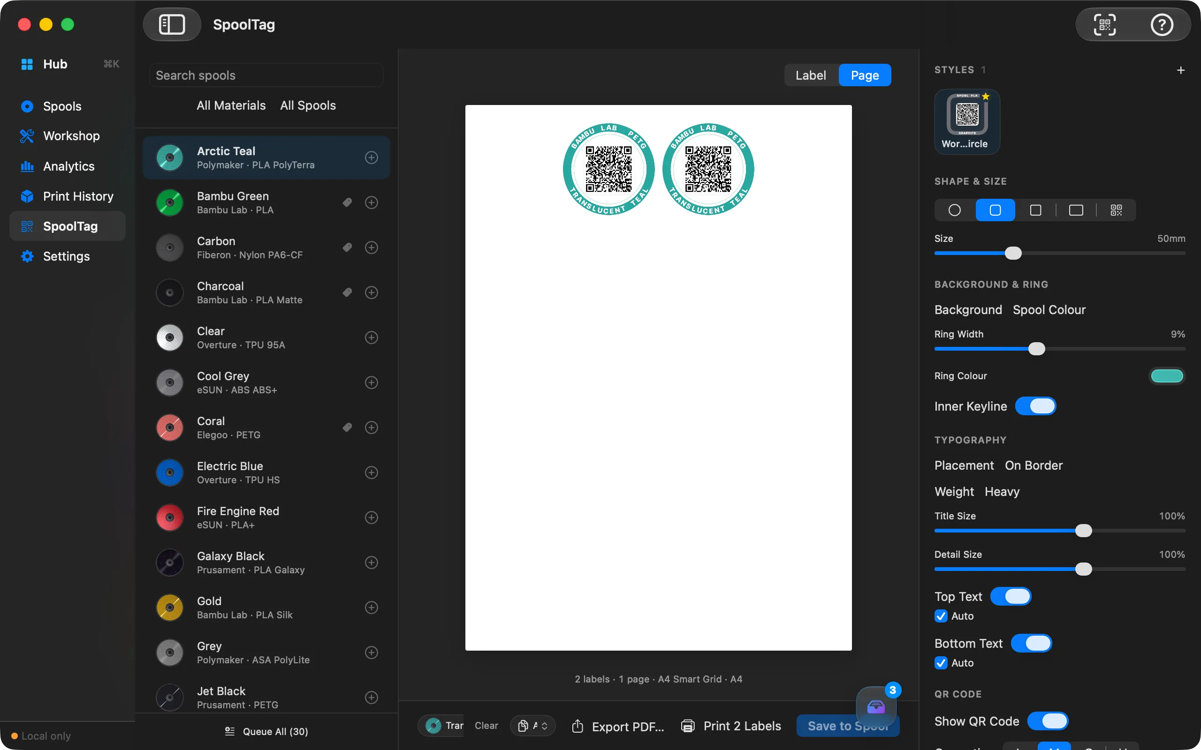Toggle the Top Text switch
The width and height of the screenshot is (1201, 750).
click(x=1011, y=597)
